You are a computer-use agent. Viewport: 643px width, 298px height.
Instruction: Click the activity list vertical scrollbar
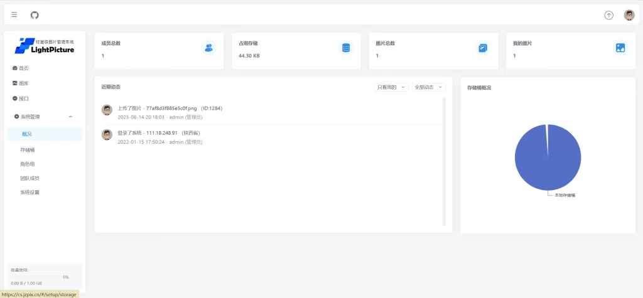coord(444,161)
